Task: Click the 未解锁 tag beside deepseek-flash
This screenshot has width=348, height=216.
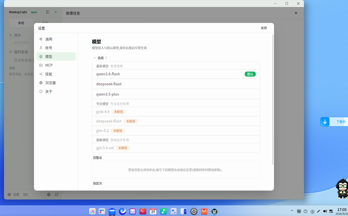Action: 130,121
